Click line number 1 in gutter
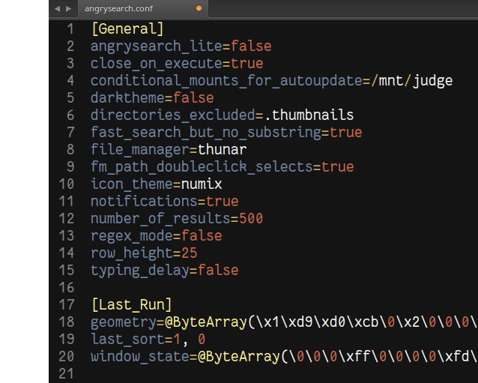 (x=70, y=29)
